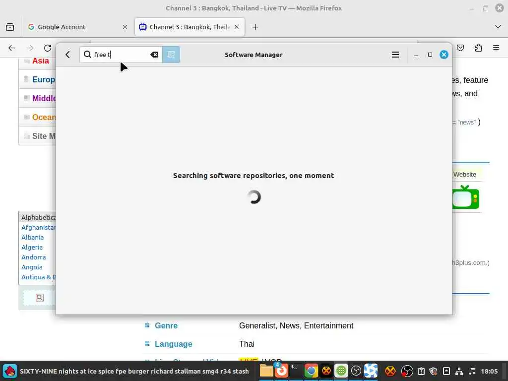
Task: Click the Language row label
Action: tap(173, 344)
